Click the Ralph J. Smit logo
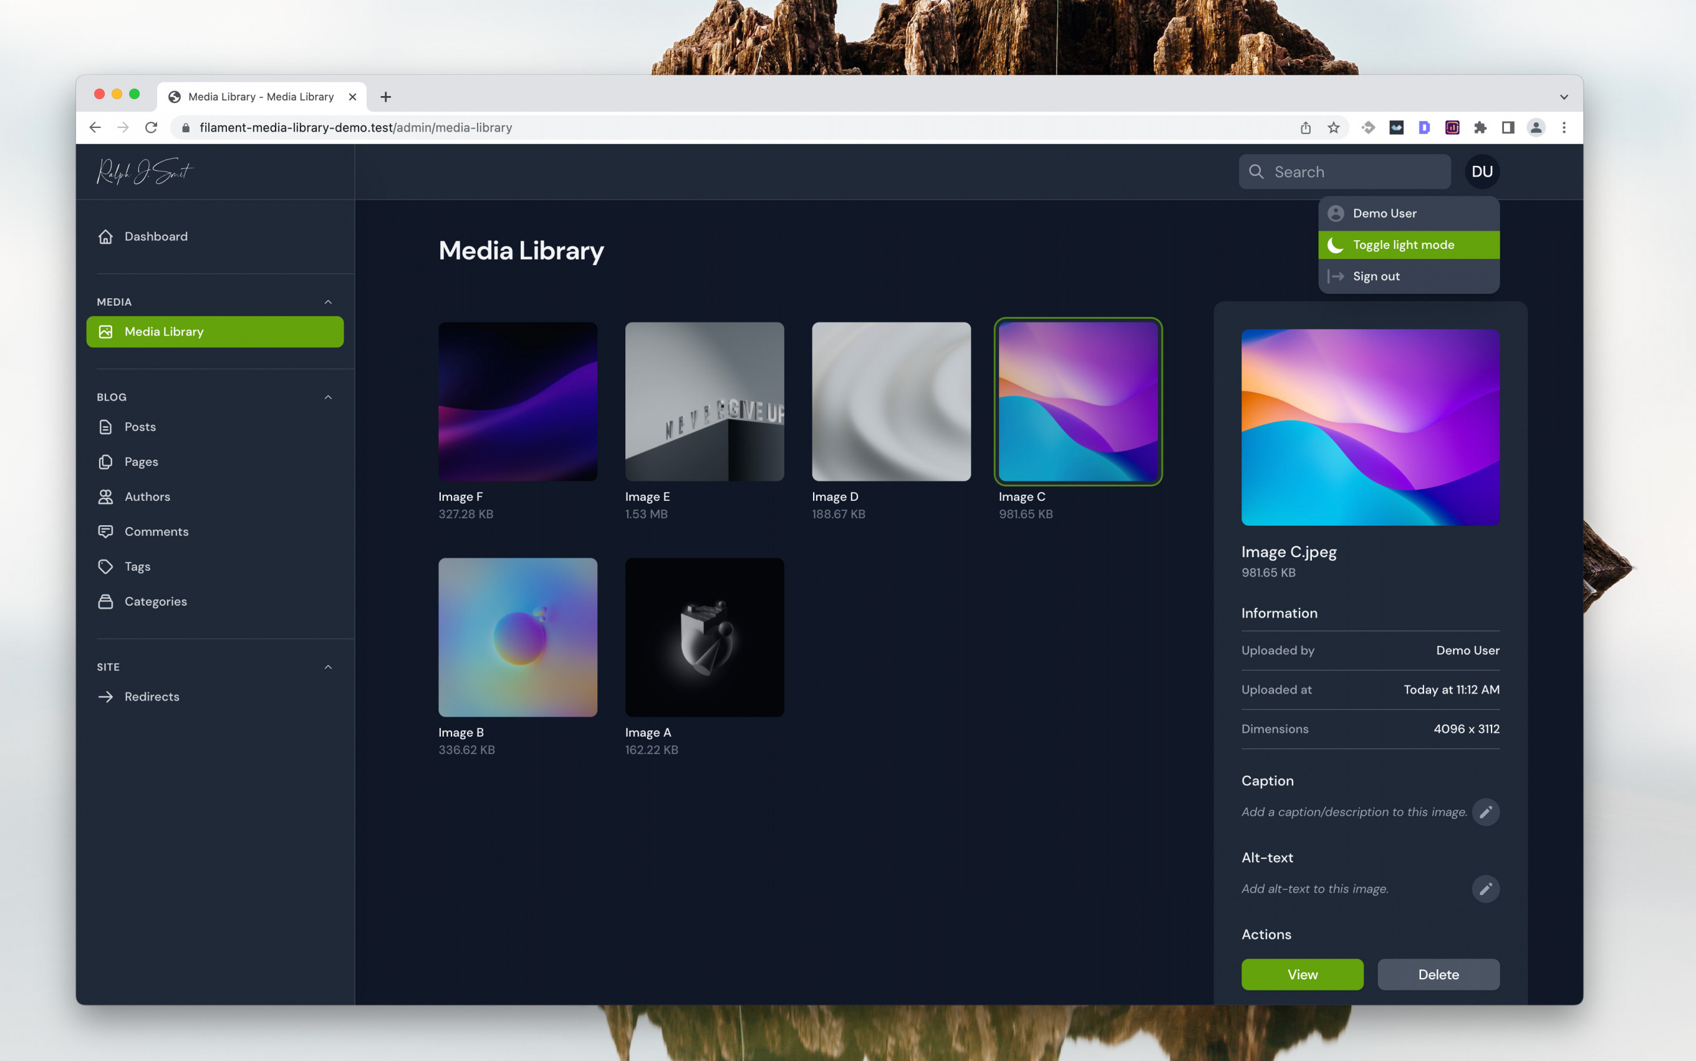Screen dimensions: 1696x1061 click(x=144, y=171)
